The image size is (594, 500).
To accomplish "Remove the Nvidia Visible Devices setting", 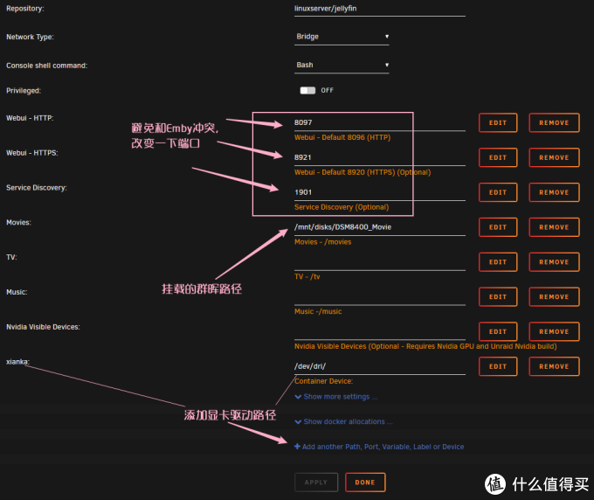I will point(554,332).
